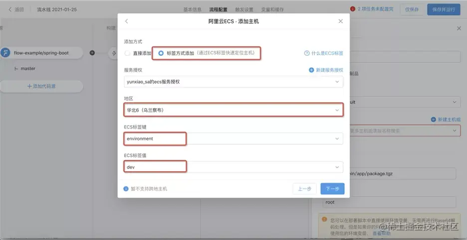
Task: Click the plus node icon after code source
Action: (92, 53)
